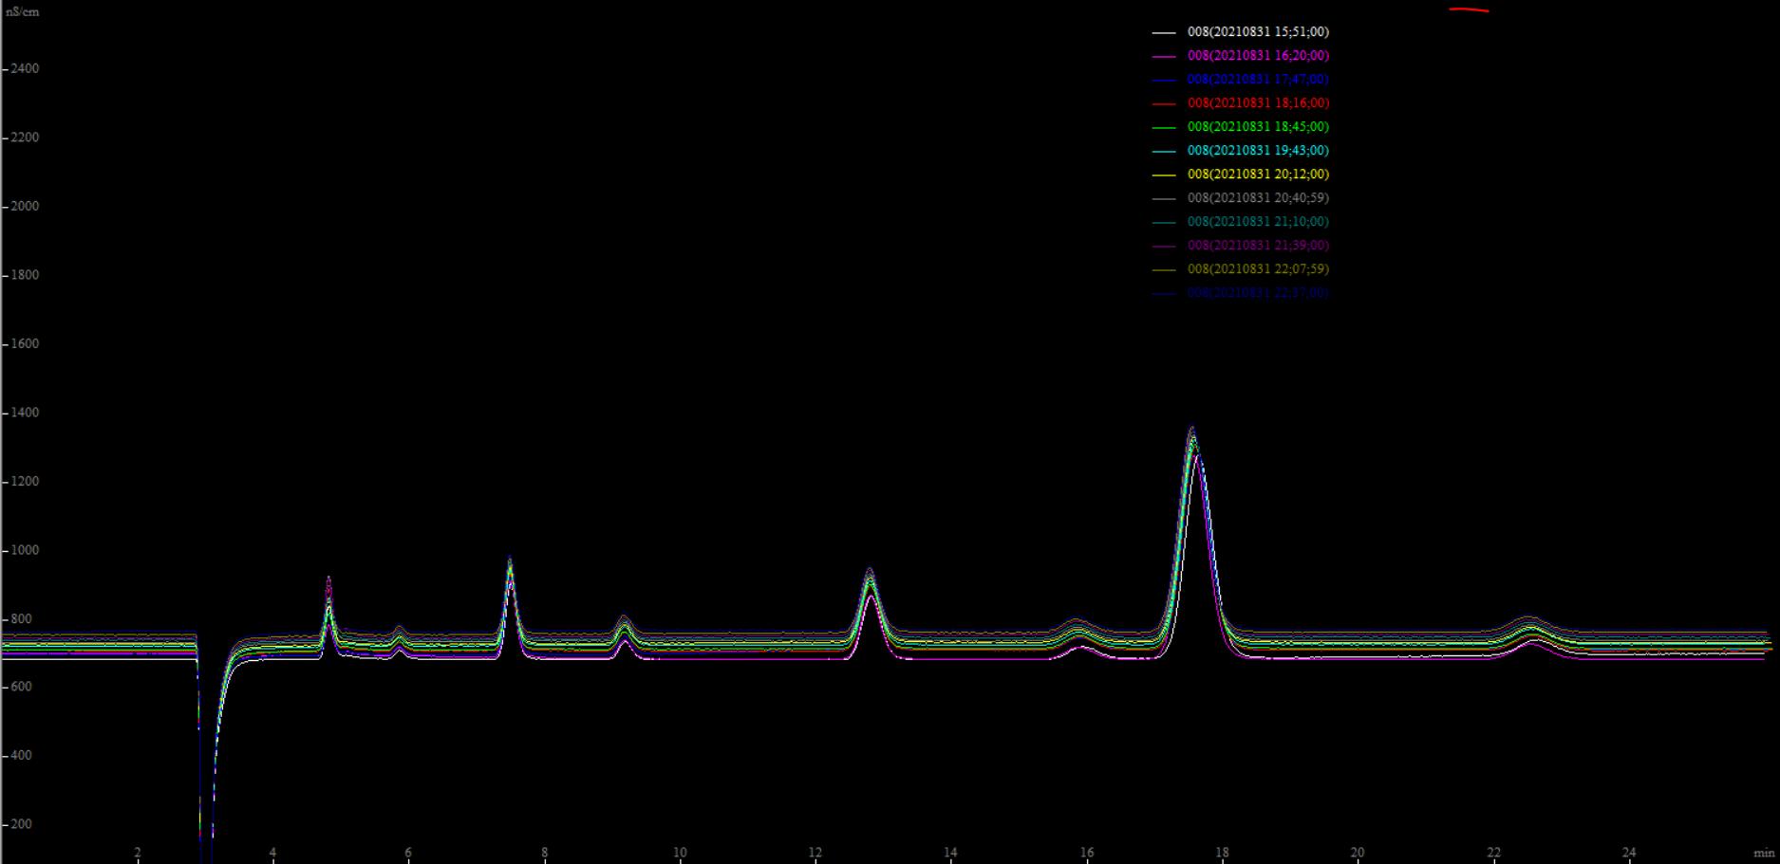Image resolution: width=1780 pixels, height=864 pixels.
Task: Click the min x-axis unit label
Action: coord(1764,854)
